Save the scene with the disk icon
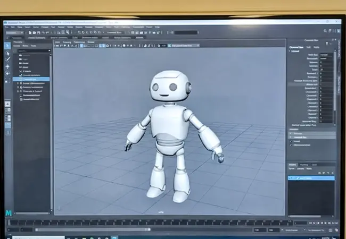346x239 pixels. 39,32
